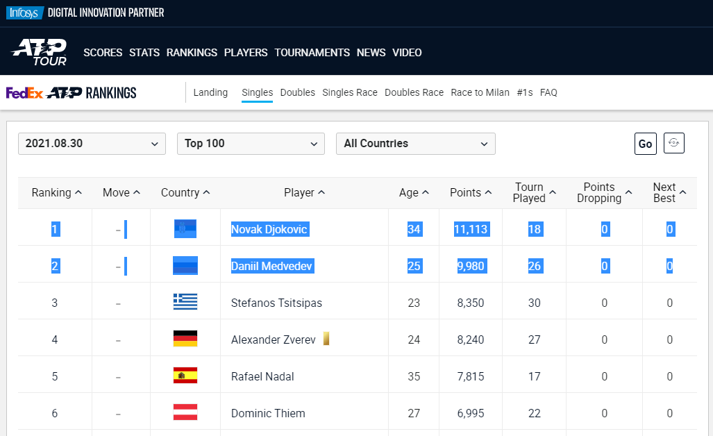Switch to the Doubles tab

(x=297, y=92)
